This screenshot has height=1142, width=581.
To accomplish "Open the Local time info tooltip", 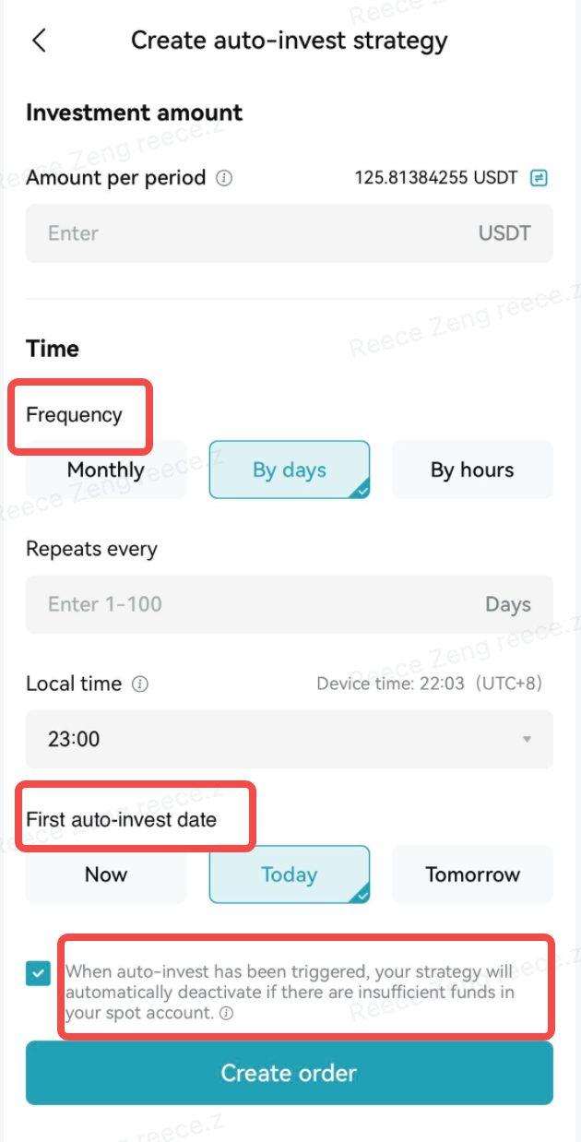I will point(138,684).
